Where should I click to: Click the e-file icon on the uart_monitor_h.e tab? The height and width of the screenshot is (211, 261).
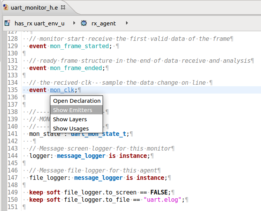(5, 7)
